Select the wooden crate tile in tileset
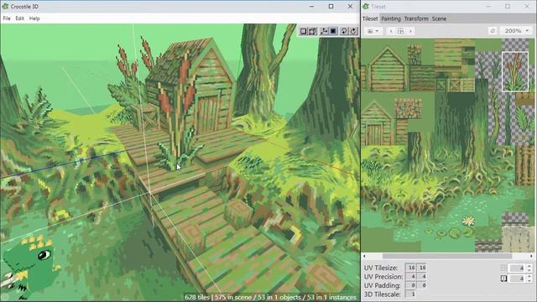 [x=456, y=85]
